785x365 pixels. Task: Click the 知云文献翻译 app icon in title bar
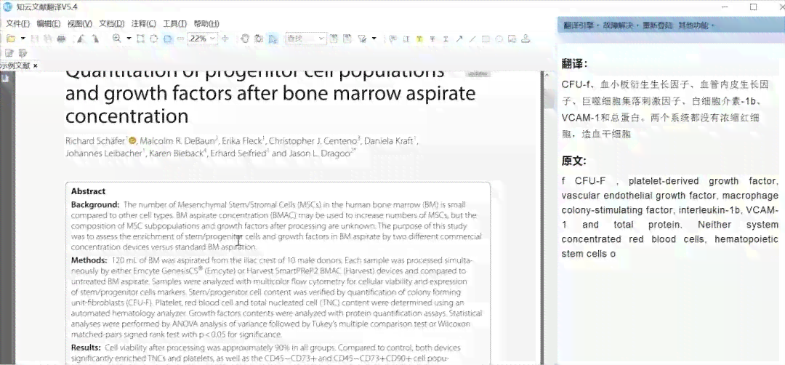(7, 7)
